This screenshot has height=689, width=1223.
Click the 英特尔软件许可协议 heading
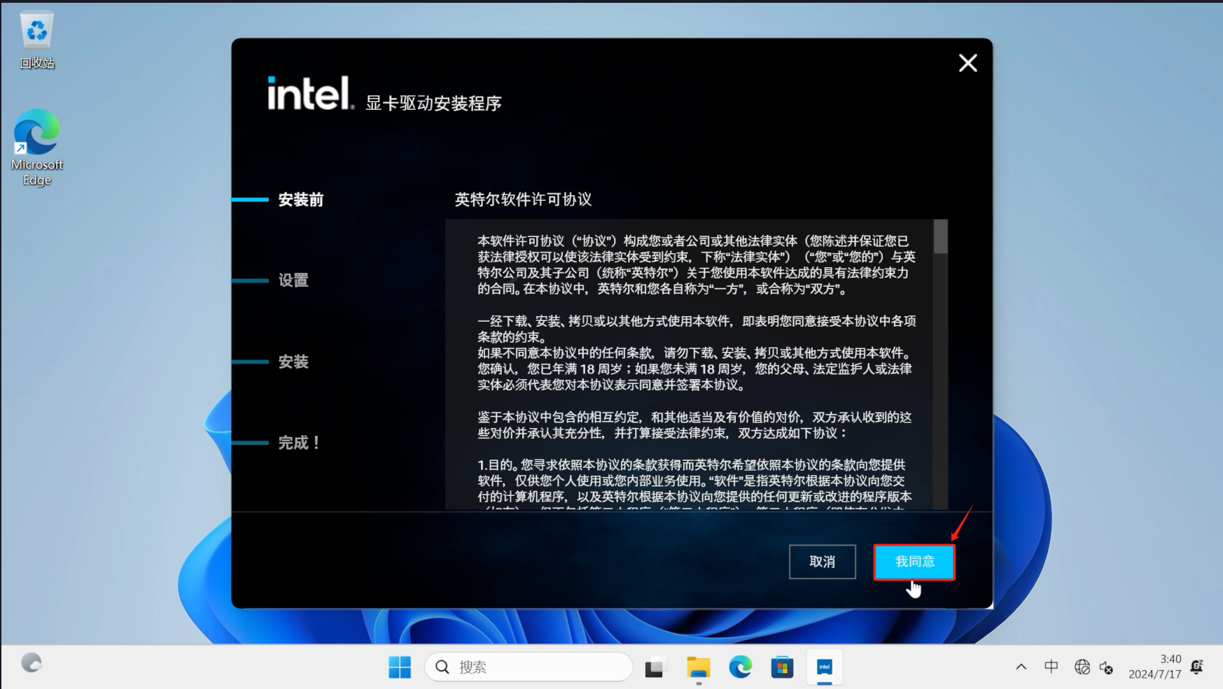(x=523, y=199)
